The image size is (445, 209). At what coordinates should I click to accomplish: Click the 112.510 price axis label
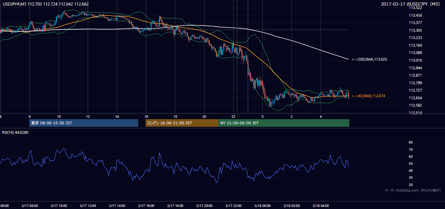click(415, 113)
